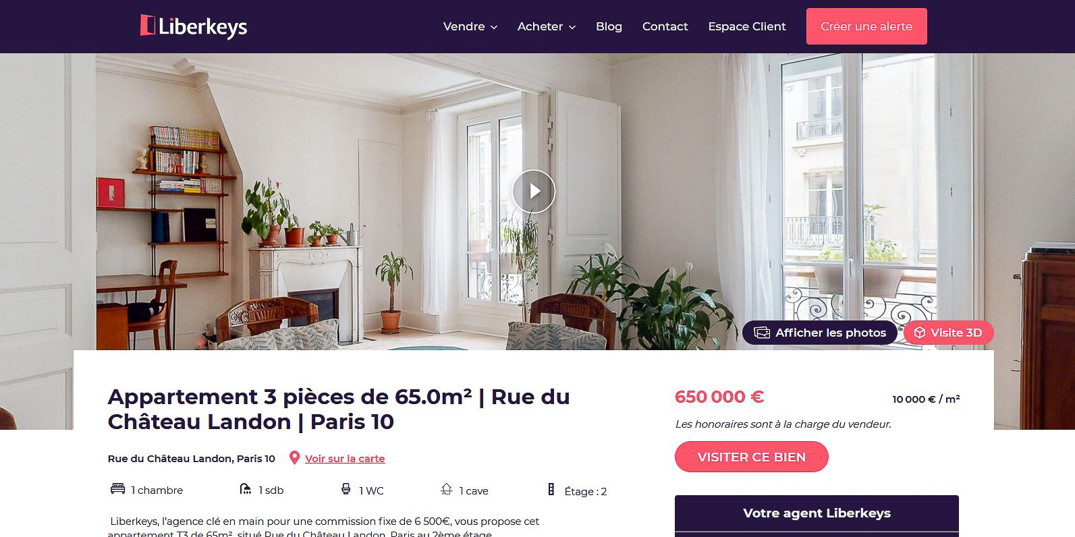The width and height of the screenshot is (1075, 537).
Task: Open the Blog menu item
Action: (x=609, y=26)
